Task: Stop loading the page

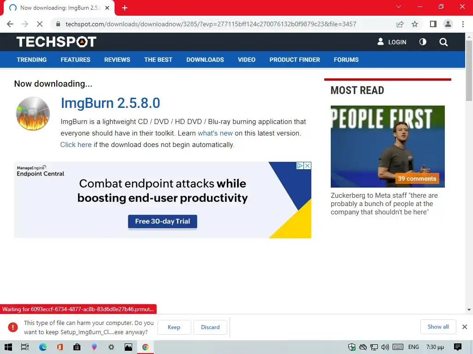Action: coord(40,24)
